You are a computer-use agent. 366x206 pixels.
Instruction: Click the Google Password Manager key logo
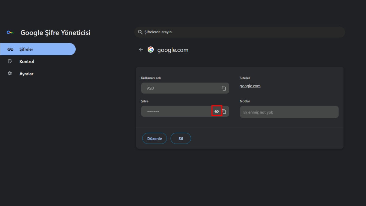pos(10,33)
